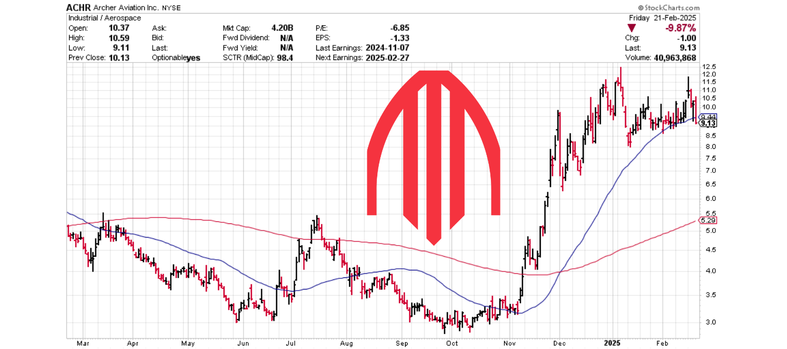Click the Nov label on the time axis
This screenshot has height=349, width=787.
[x=510, y=342]
